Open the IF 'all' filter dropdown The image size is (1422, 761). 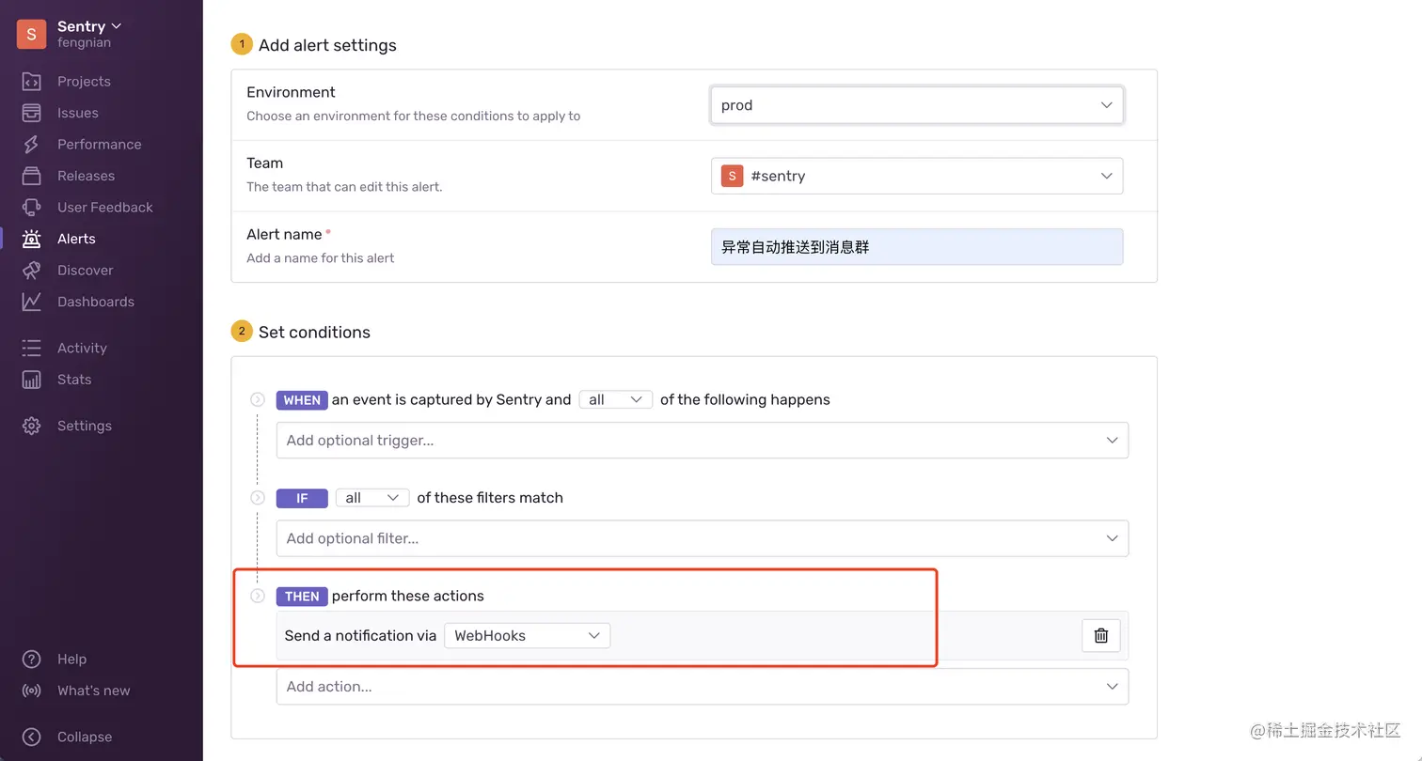pyautogui.click(x=372, y=498)
